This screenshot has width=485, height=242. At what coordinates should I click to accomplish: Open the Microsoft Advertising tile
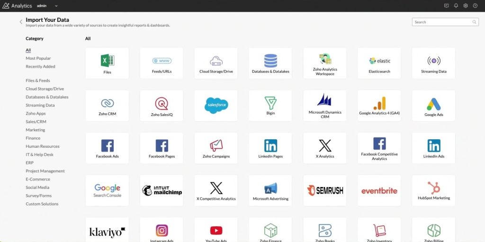click(270, 190)
